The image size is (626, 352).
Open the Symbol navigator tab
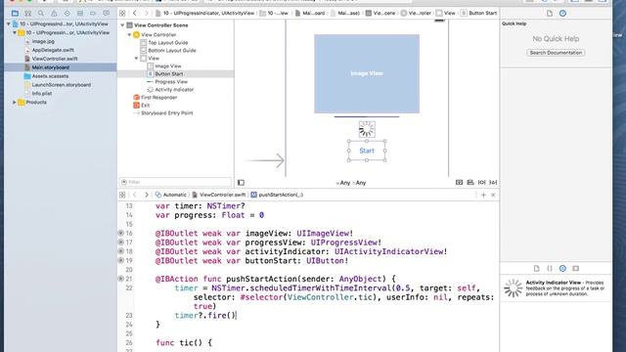[x=28, y=13]
